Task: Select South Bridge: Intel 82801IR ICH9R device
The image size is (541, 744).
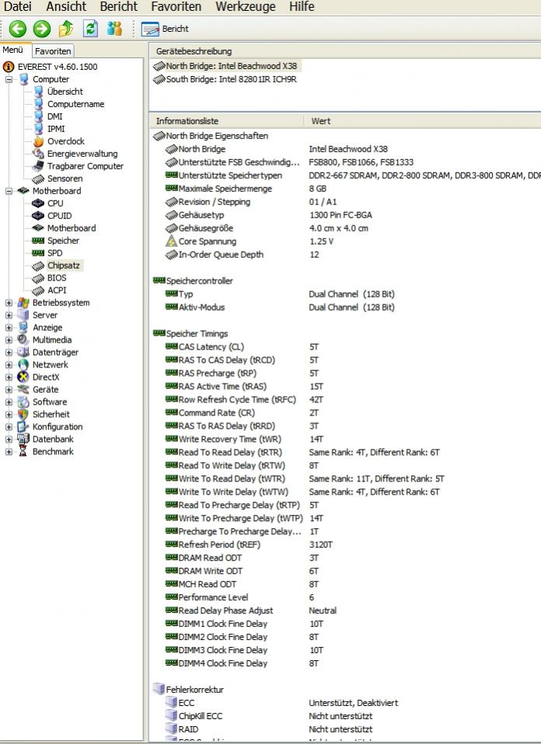Action: click(x=225, y=79)
